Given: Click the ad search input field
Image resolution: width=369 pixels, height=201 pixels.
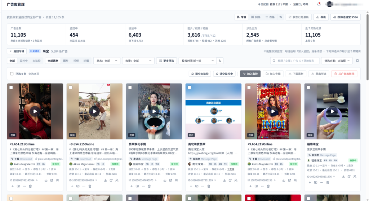Looking at the screenshot, I should (295, 61).
